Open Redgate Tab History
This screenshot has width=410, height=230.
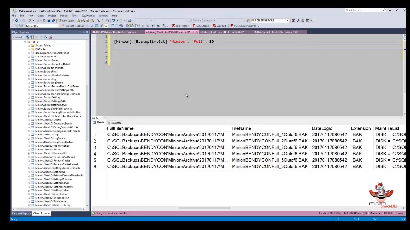tap(180, 26)
